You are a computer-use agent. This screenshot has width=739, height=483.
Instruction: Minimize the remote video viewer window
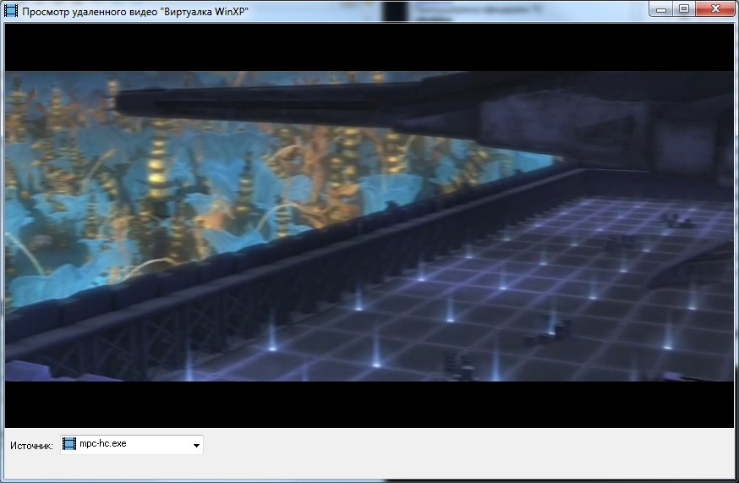point(662,9)
